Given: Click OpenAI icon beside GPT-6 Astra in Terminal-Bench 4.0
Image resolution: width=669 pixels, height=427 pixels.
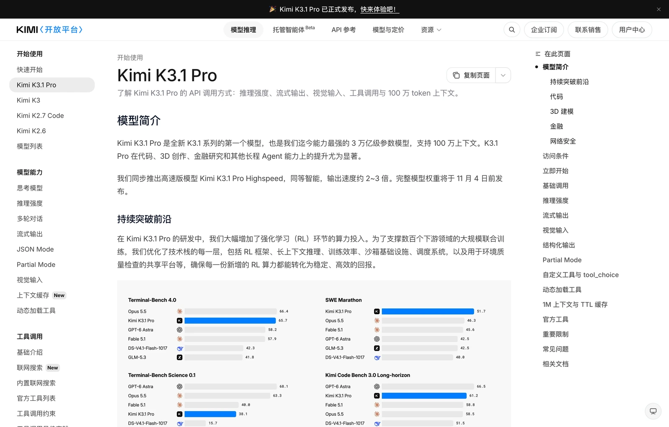Looking at the screenshot, I should 179,330.
